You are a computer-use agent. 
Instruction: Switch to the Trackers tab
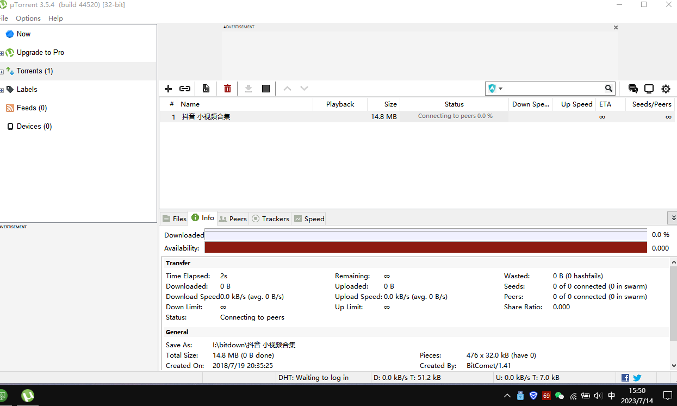pos(270,218)
